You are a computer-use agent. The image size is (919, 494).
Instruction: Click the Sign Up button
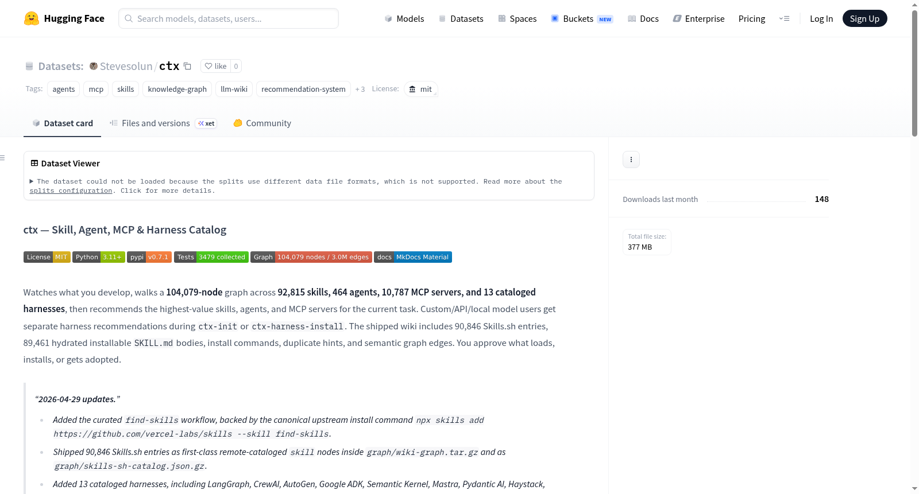864,18
